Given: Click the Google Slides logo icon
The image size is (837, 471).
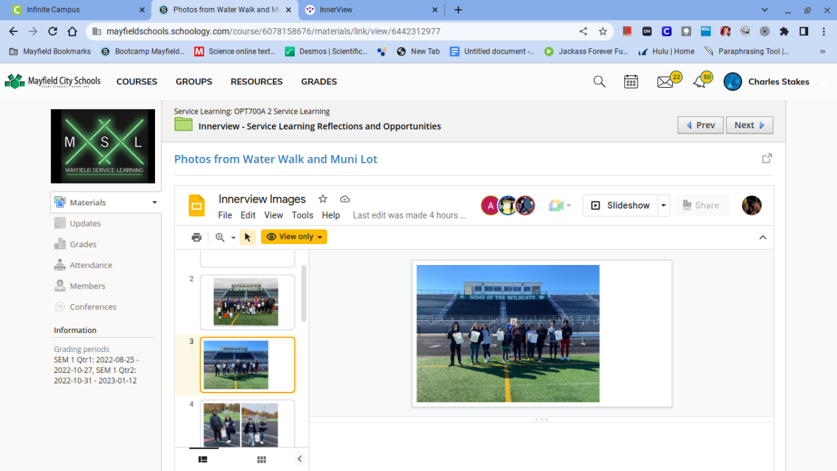Looking at the screenshot, I should 196,205.
